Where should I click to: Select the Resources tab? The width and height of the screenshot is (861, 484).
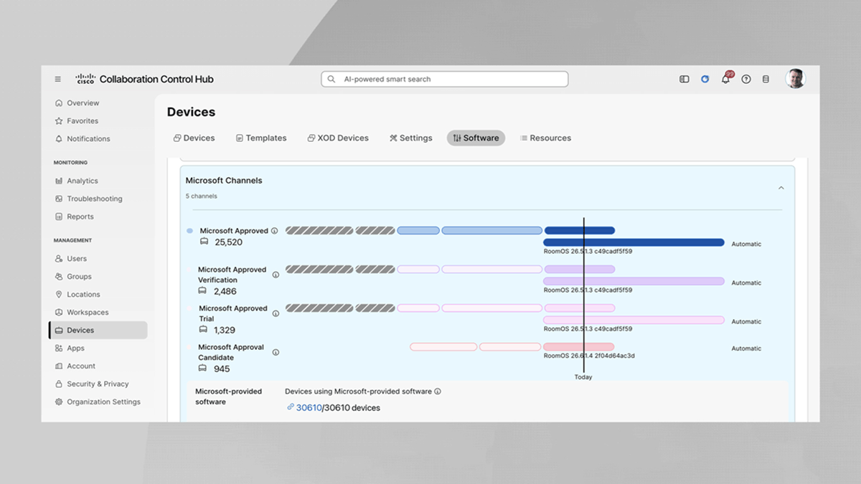(x=545, y=138)
